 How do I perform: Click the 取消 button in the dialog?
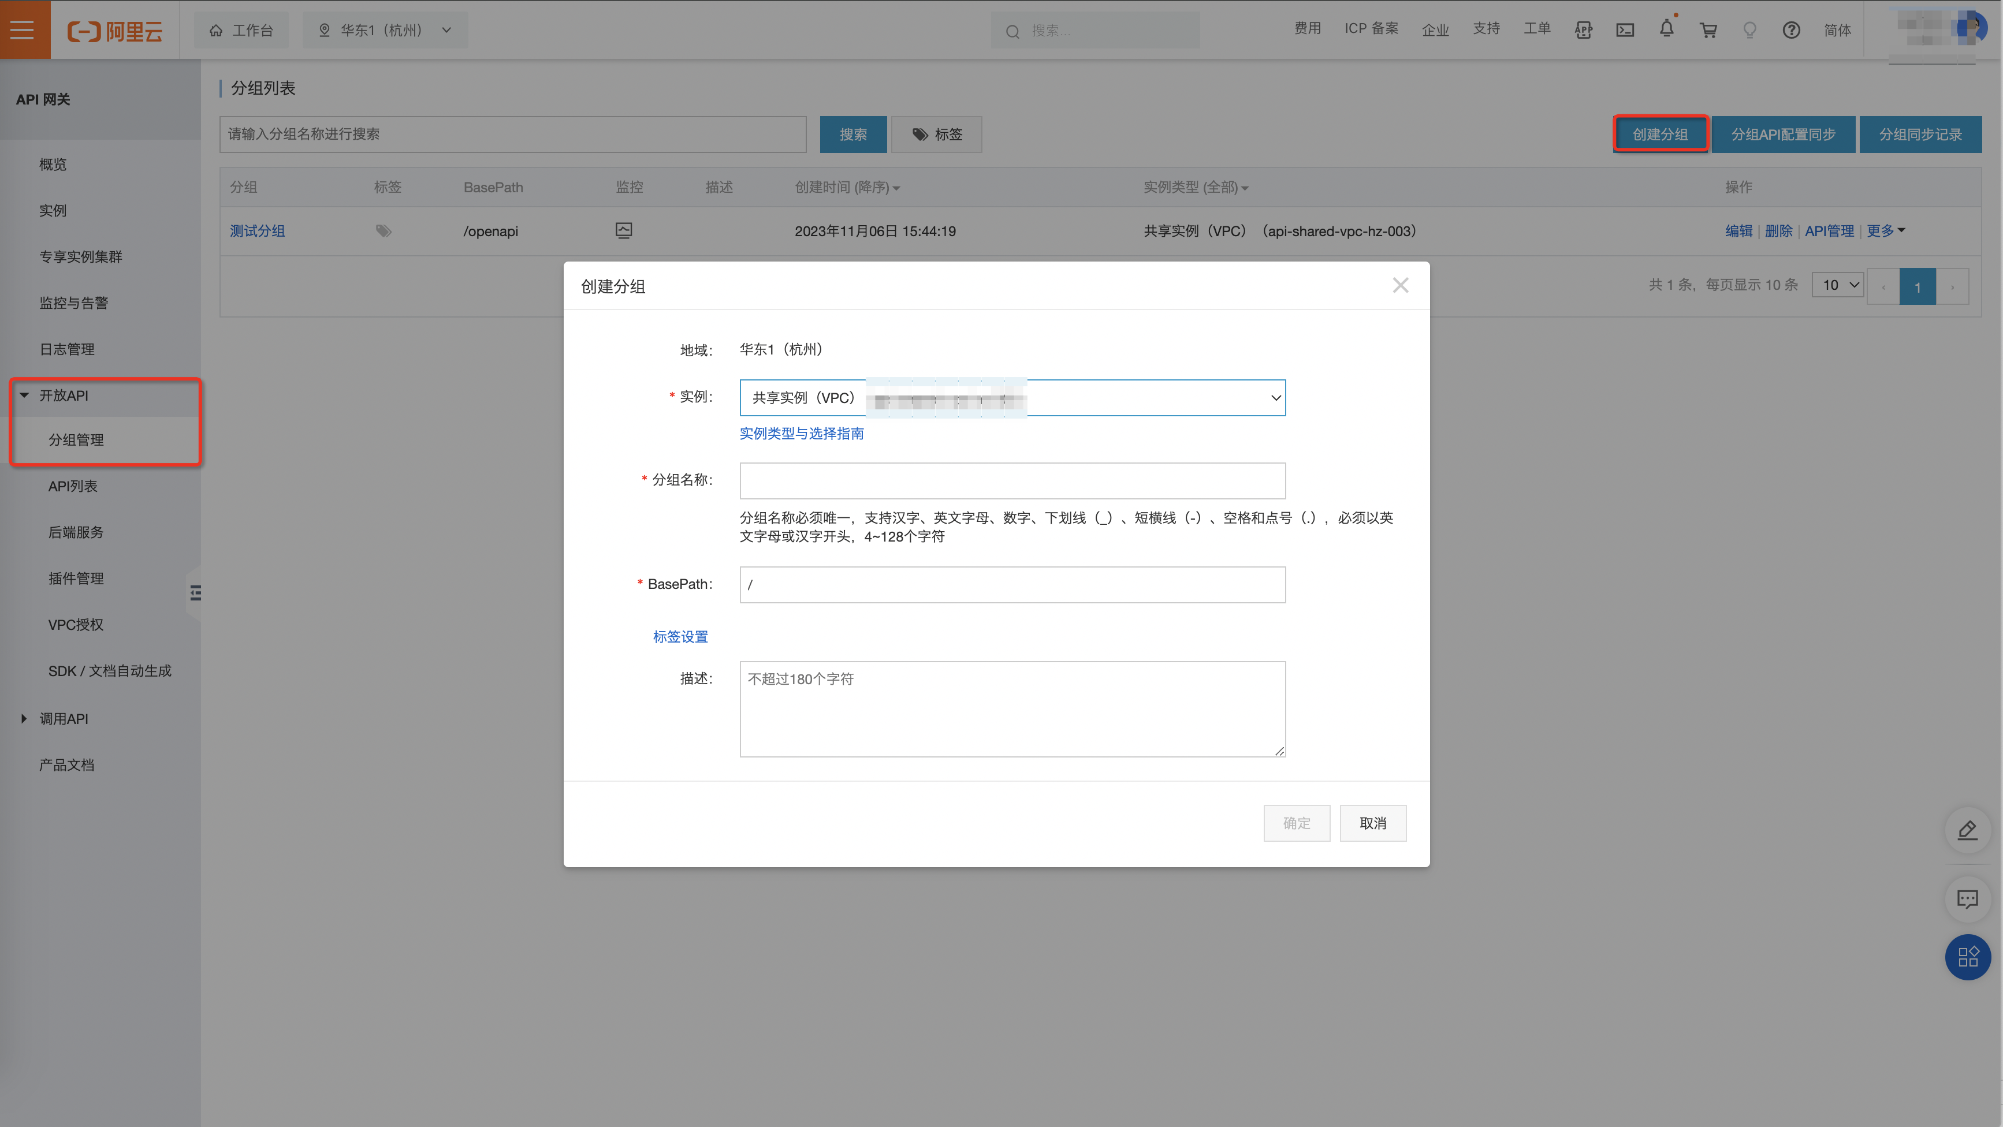1372,823
